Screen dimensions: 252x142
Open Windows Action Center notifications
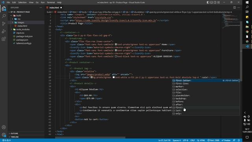click(x=247, y=137)
